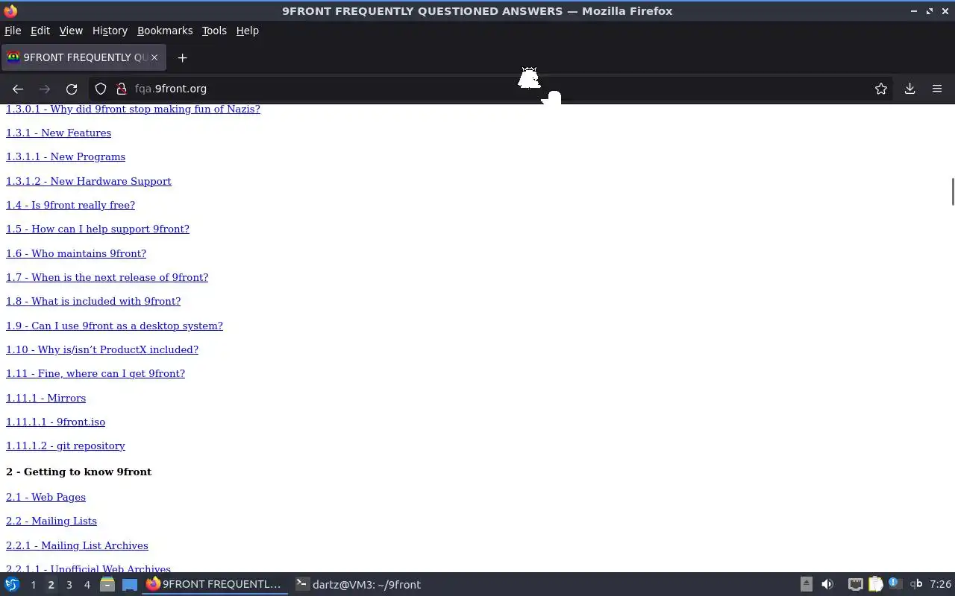Open 1.3.1 - New Features link

(58, 133)
